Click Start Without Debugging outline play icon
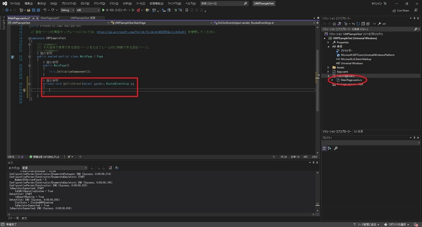Image resolution: width=422 pixels, height=227 pixels. point(133,10)
